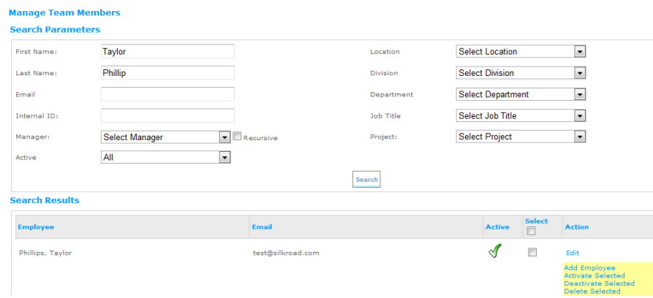Click the Search button
Viewport: 653px width, 298px height.
coord(366,180)
